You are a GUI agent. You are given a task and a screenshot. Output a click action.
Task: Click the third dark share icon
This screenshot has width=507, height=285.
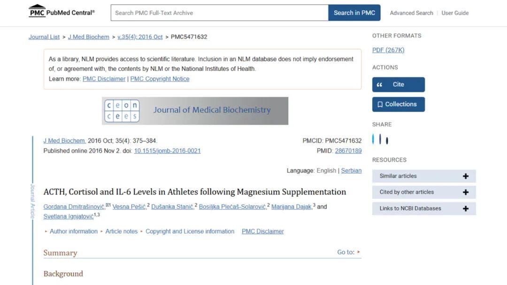tap(387, 140)
